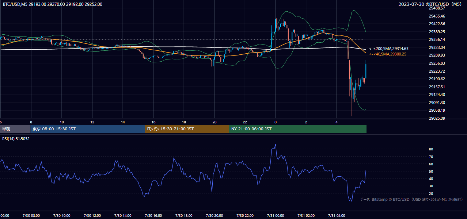Screen dimensions: 467x219
Task: Click the 7/30 22:00 time label
Action: (x=245, y=216)
